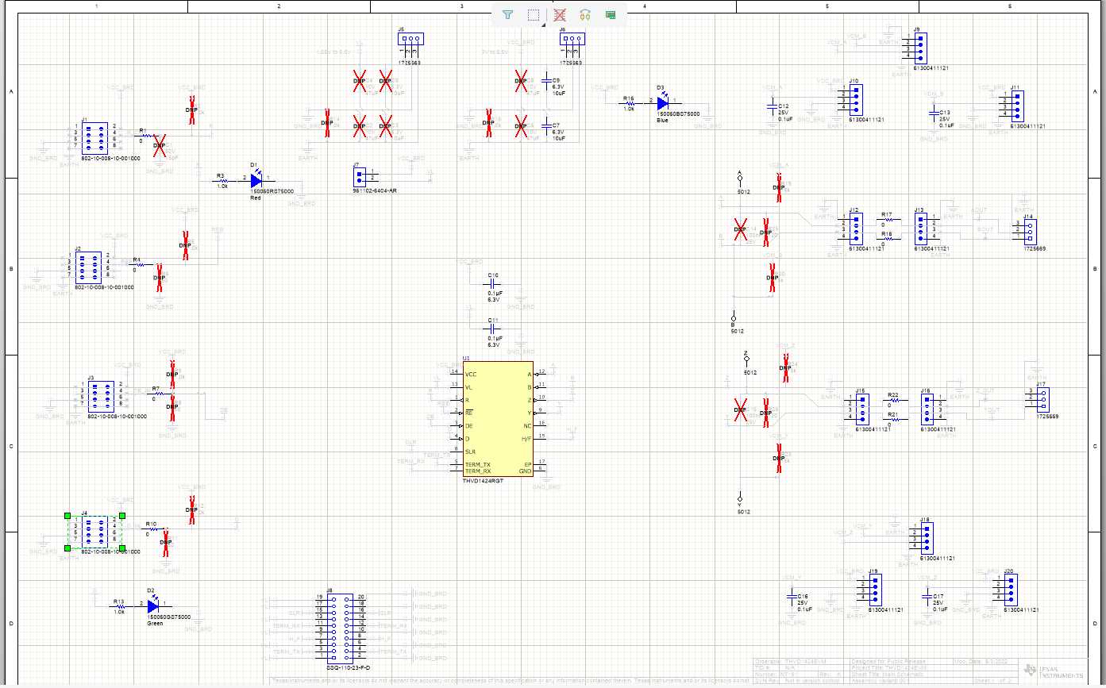
Task: Select the J1 8-pin connector
Action: (95, 138)
